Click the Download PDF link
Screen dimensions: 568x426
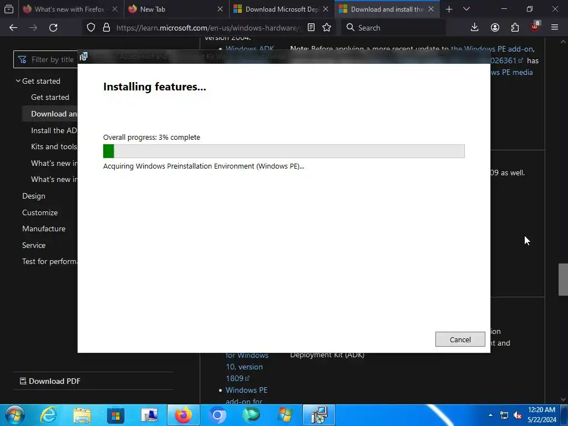(x=50, y=381)
